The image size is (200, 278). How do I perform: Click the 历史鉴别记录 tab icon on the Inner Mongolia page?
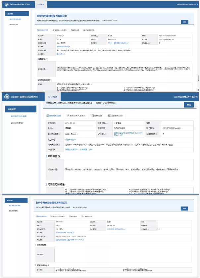[x=84, y=30]
